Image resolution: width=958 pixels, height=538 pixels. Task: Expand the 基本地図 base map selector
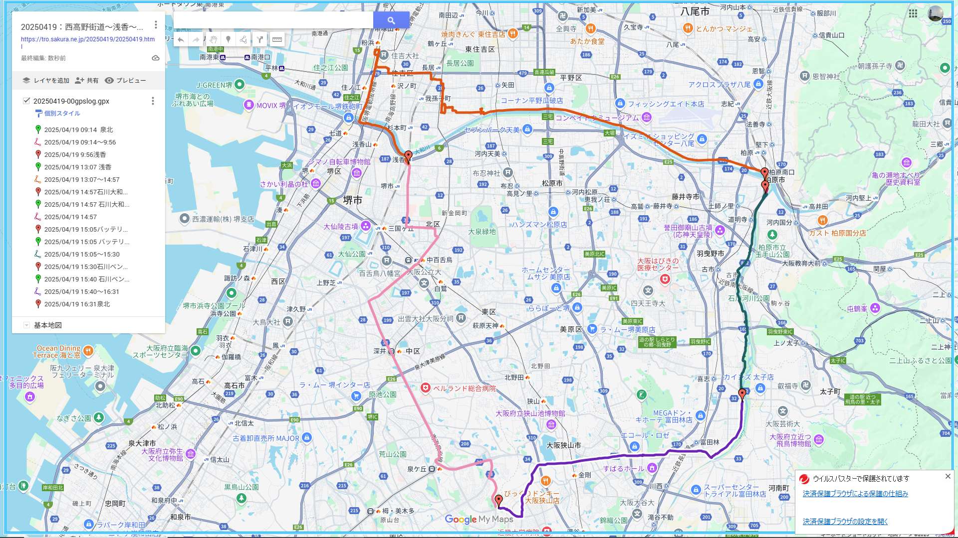pyautogui.click(x=26, y=325)
